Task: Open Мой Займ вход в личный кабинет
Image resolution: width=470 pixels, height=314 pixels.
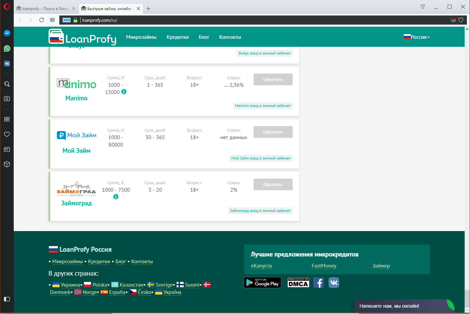Action: pos(261,158)
